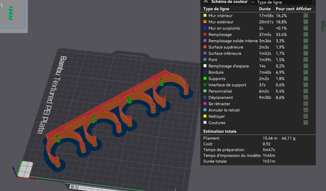This screenshot has width=326, height=191.
Task: Show Annuler le retrait via checkbox
Action: (x=306, y=110)
